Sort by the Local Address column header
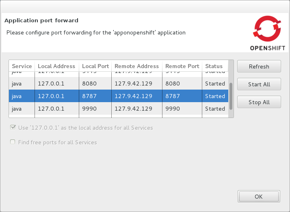The height and width of the screenshot is (212, 290). (x=56, y=66)
